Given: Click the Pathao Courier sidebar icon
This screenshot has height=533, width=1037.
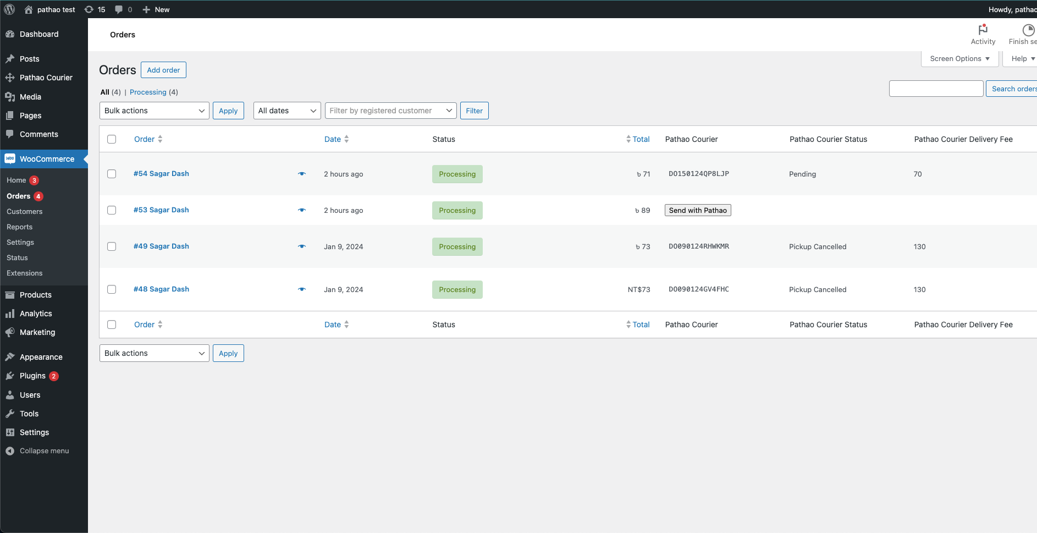Looking at the screenshot, I should tap(10, 78).
